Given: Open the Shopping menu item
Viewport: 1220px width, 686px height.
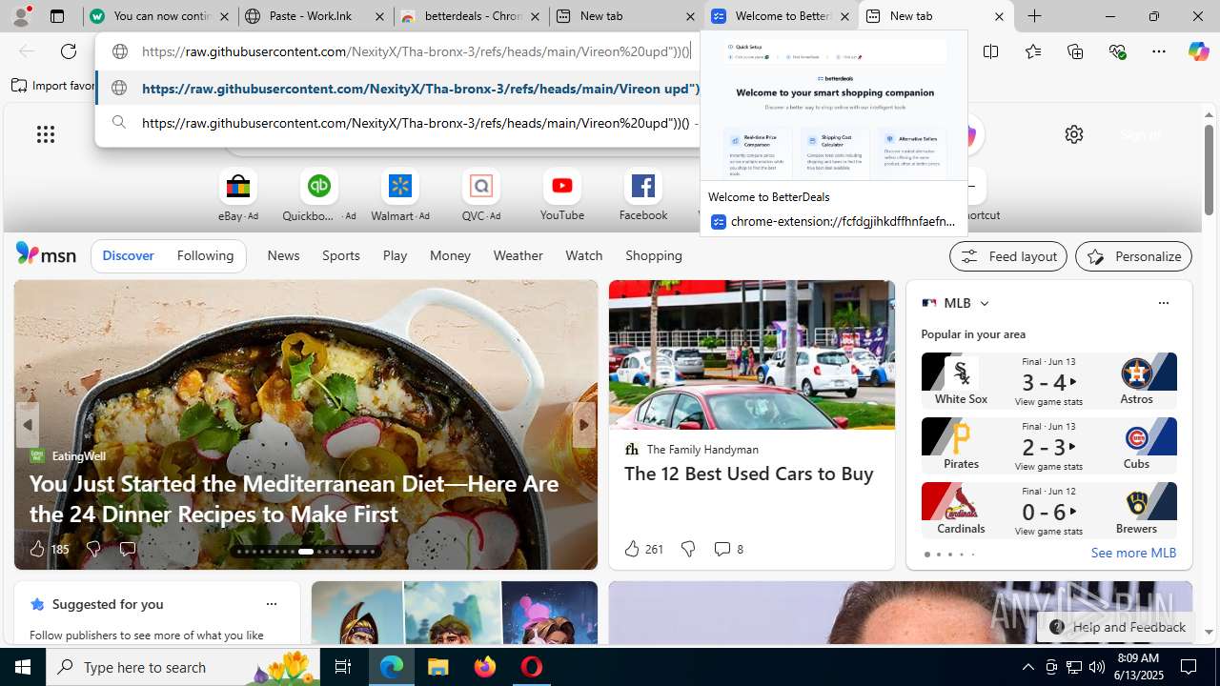Looking at the screenshot, I should pos(654,255).
